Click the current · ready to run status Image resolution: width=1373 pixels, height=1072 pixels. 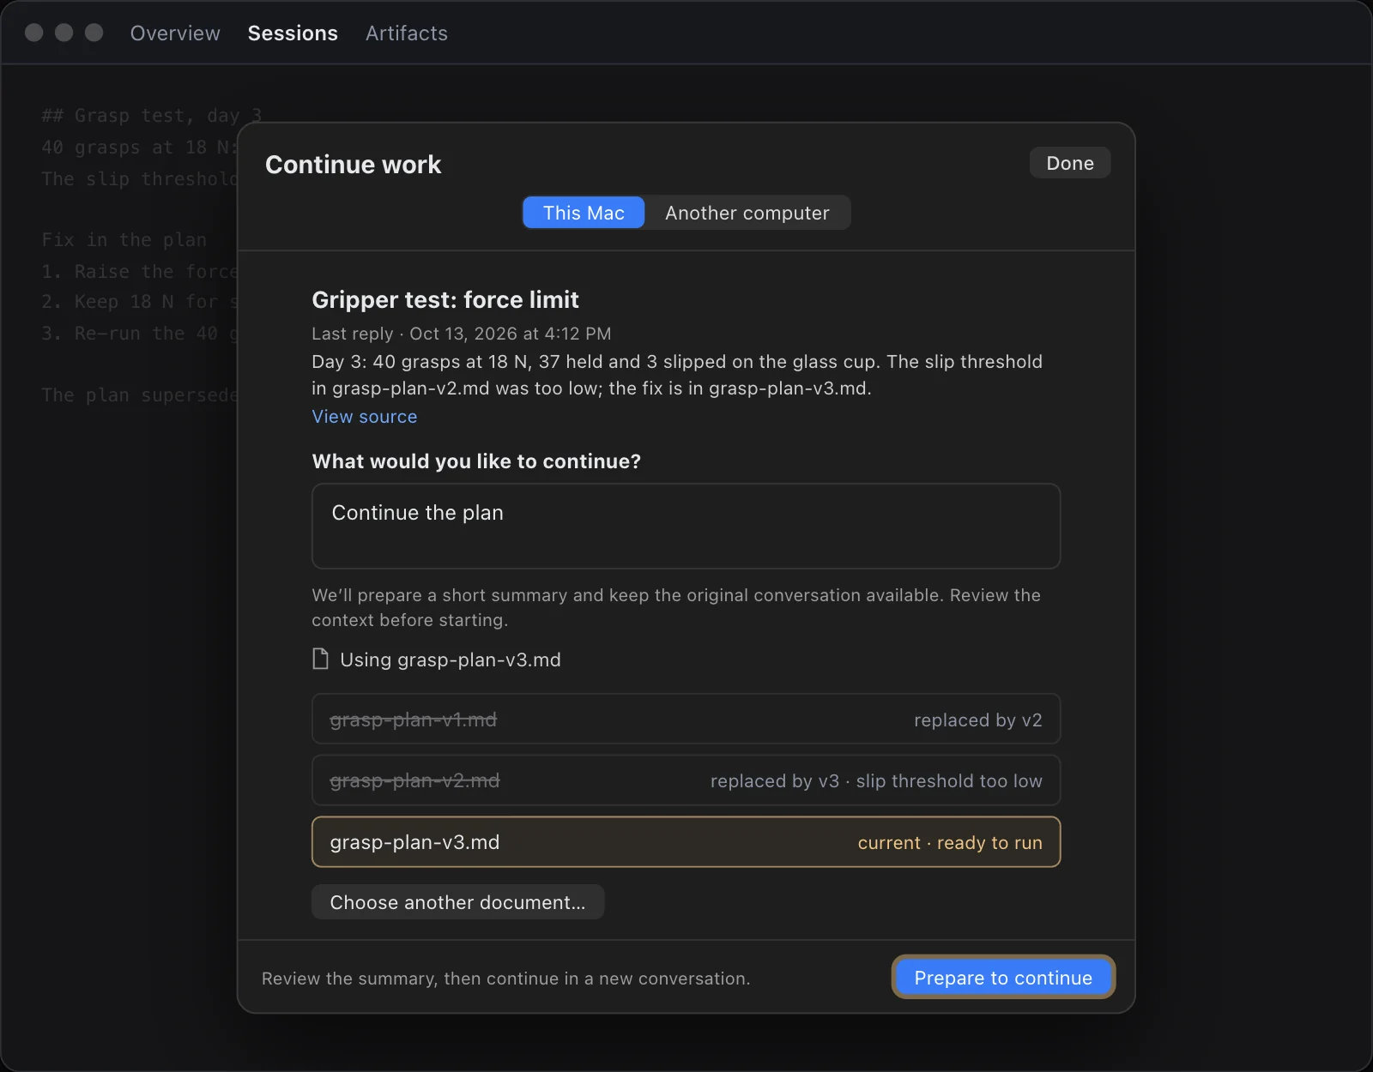tap(950, 843)
